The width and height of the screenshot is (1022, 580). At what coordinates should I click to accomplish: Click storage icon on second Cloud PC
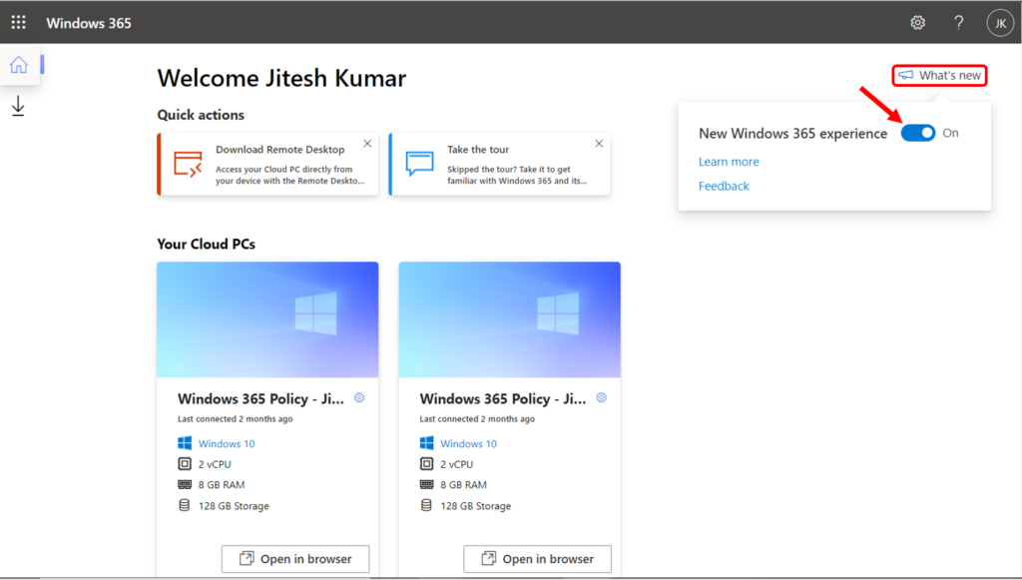point(426,506)
